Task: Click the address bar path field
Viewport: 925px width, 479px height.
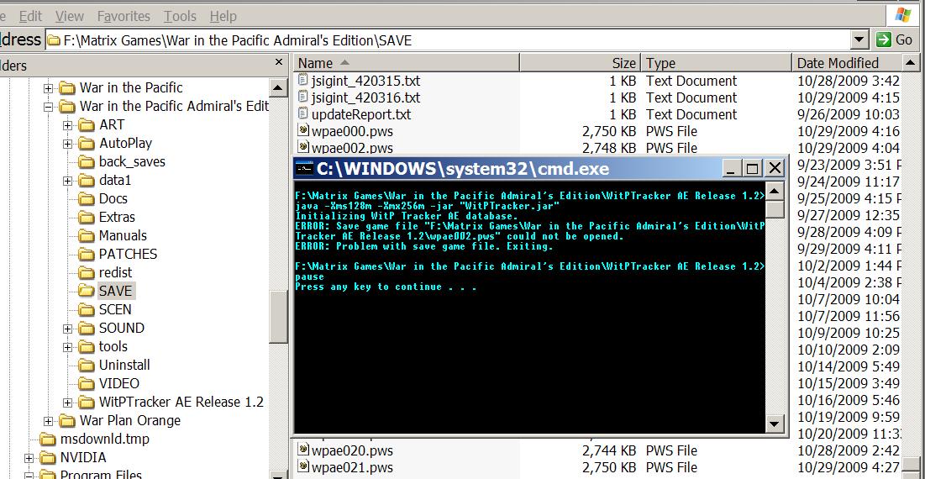Action: (x=449, y=40)
